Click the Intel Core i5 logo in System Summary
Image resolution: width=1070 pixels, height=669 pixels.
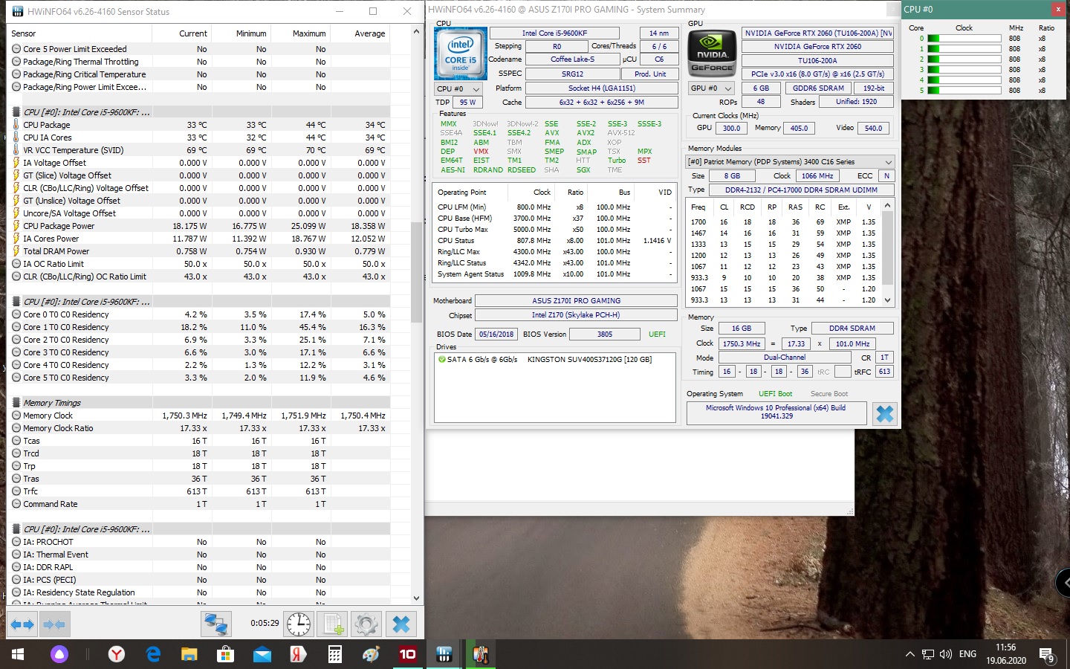click(461, 54)
